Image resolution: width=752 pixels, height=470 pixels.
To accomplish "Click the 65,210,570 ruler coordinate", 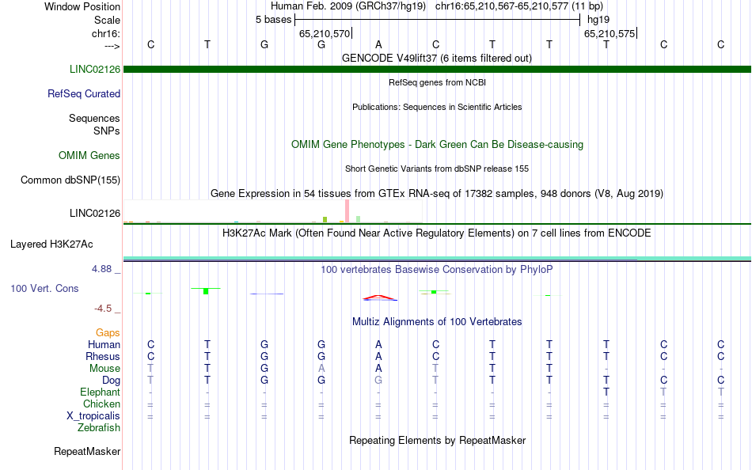I will pos(325,33).
